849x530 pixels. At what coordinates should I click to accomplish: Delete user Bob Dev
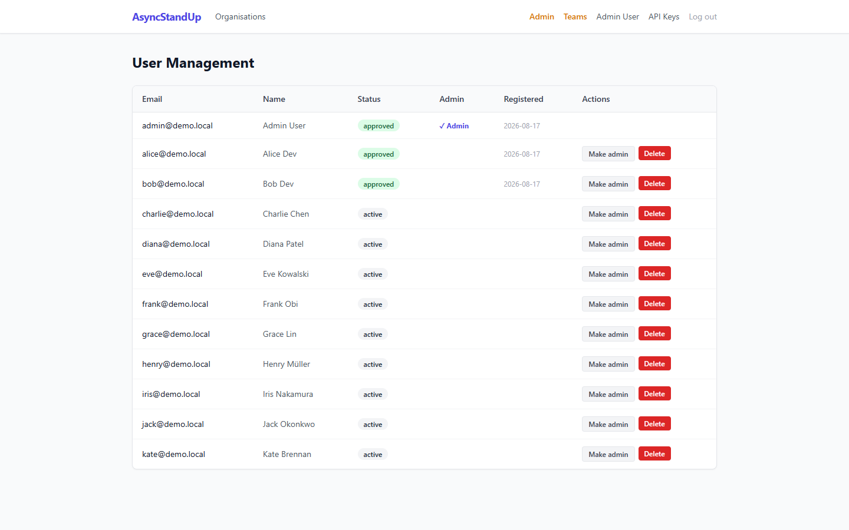pos(654,184)
